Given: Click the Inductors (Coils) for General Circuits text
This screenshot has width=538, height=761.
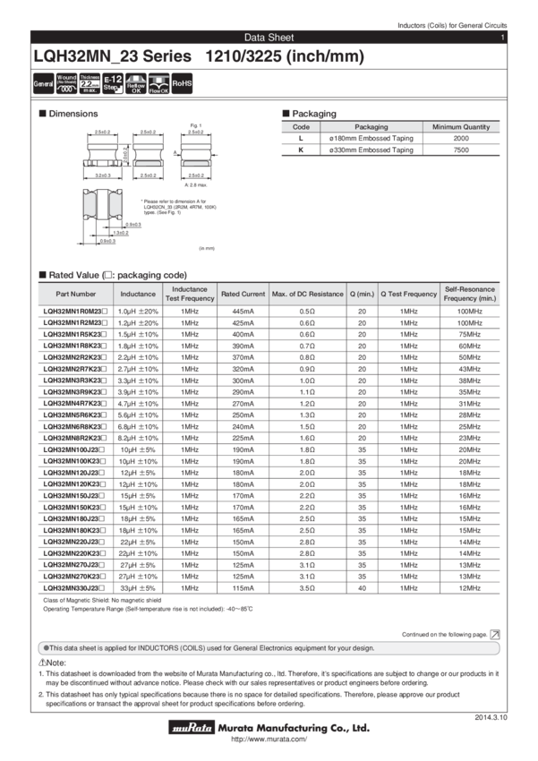Looking at the screenshot, I should pyautogui.click(x=452, y=25).
